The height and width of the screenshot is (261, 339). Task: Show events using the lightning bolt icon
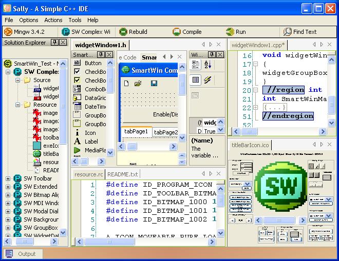pyautogui.click(x=208, y=80)
